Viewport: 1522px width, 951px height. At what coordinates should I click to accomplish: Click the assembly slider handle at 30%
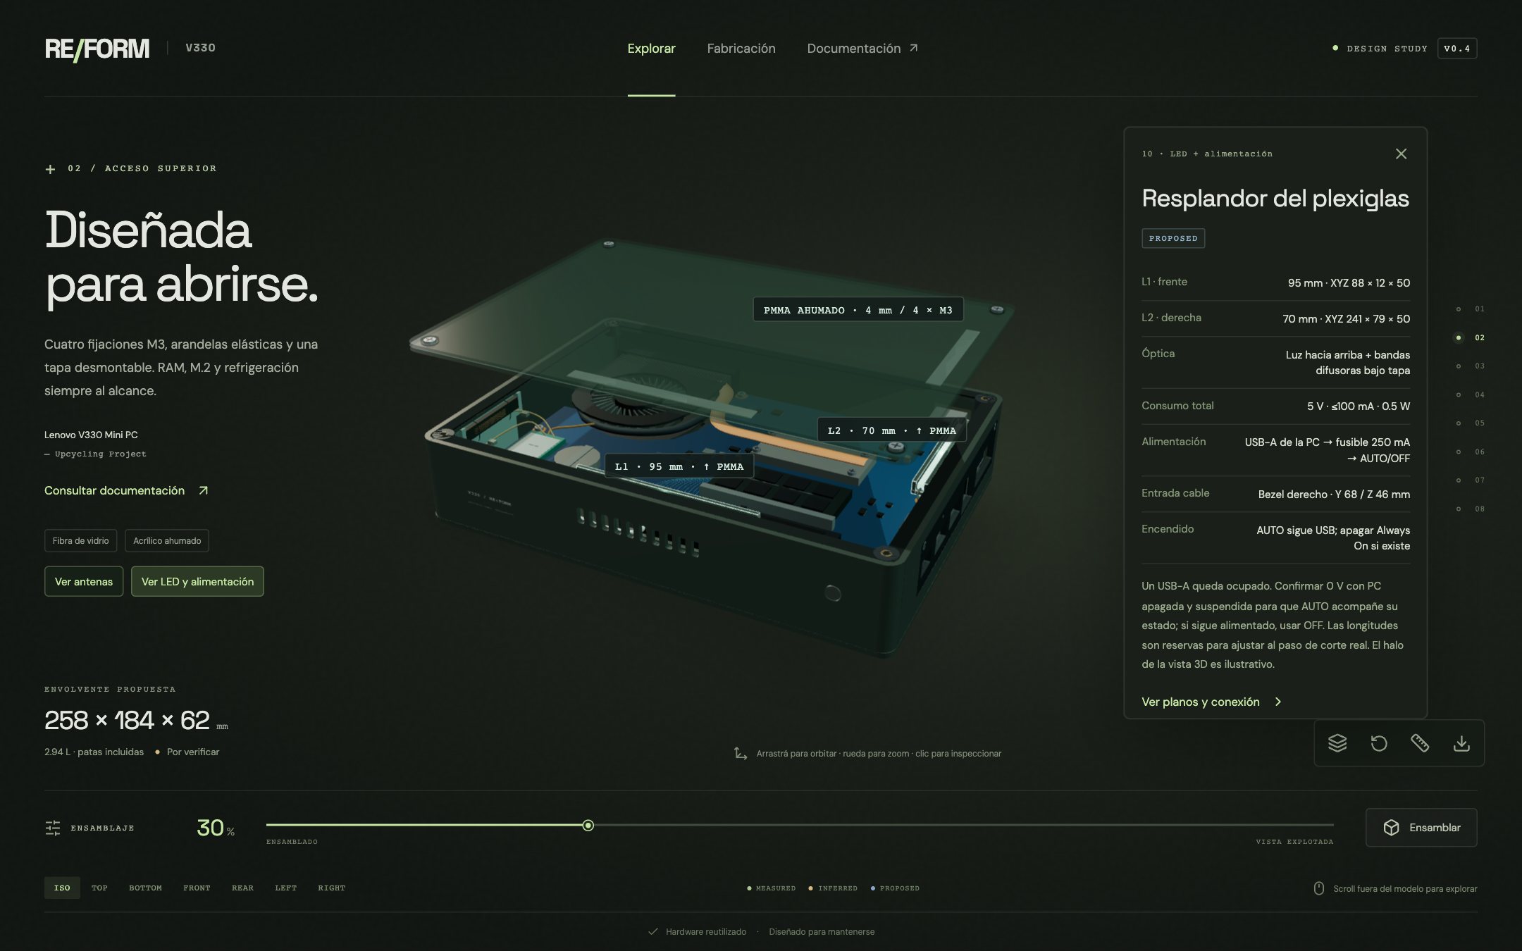(588, 825)
